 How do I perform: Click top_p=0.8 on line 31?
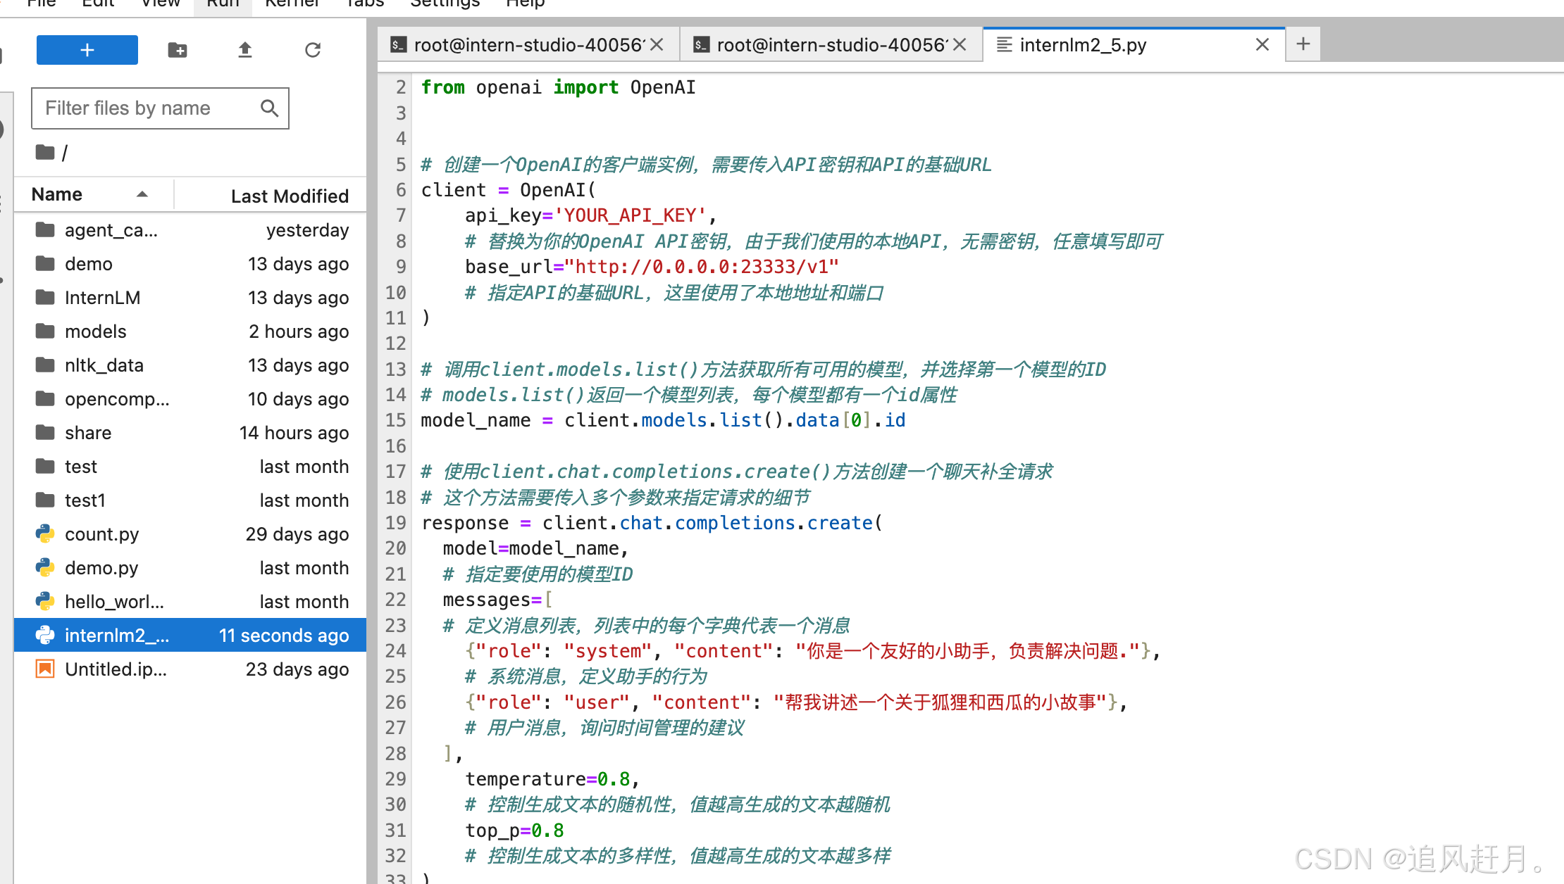(514, 831)
